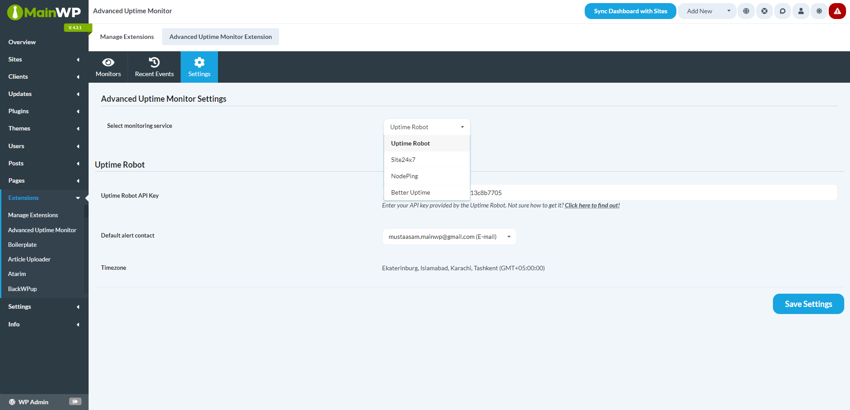Open the Recent Events history tab
The height and width of the screenshot is (410, 850).
tap(154, 67)
